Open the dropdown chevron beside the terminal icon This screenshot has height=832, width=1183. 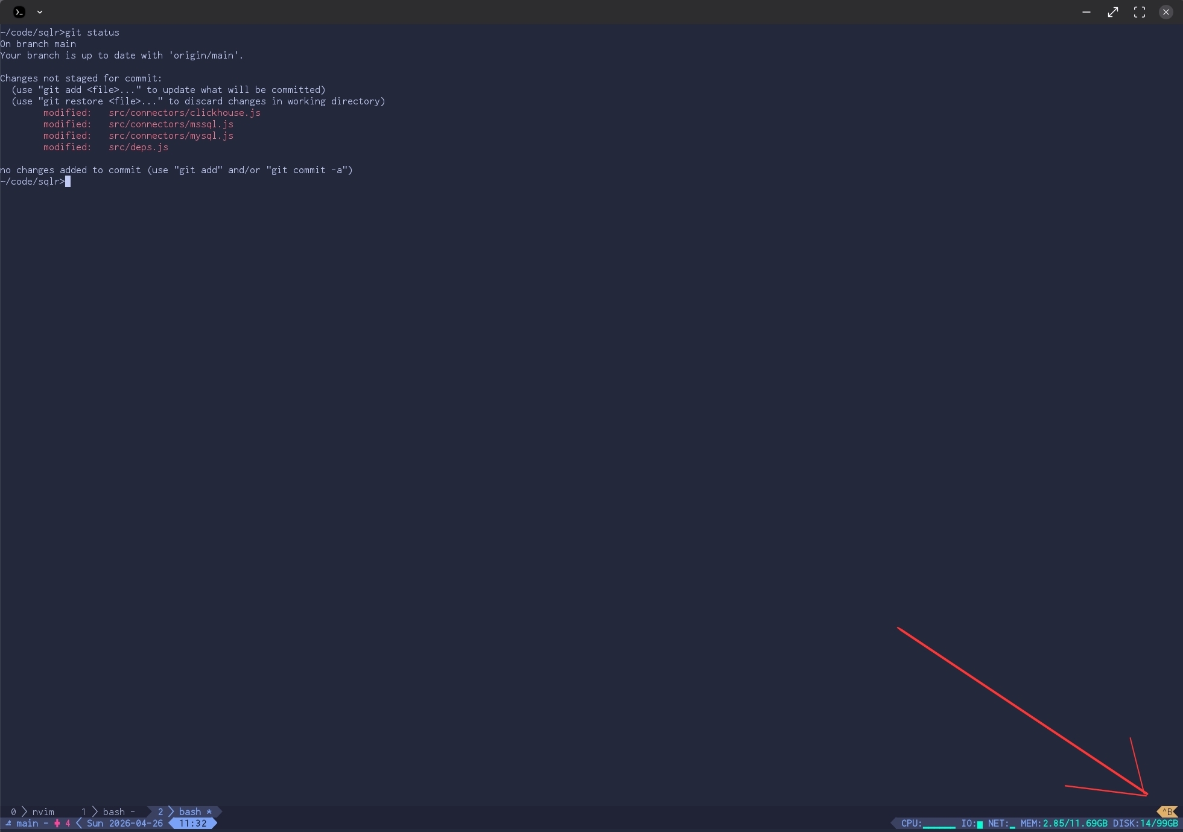[x=40, y=12]
